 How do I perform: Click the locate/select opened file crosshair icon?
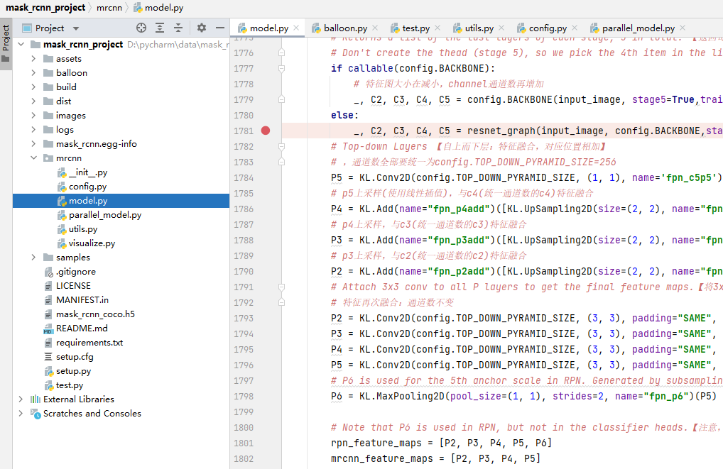coord(141,28)
